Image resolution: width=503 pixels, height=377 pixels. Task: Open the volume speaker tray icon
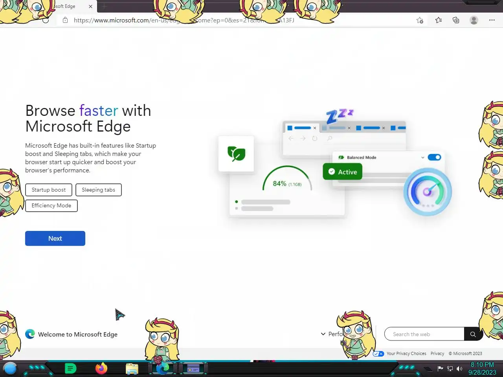click(x=459, y=369)
